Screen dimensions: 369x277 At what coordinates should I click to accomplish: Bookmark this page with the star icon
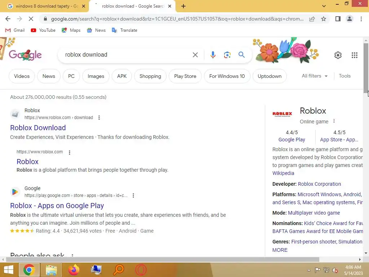pos(324,19)
